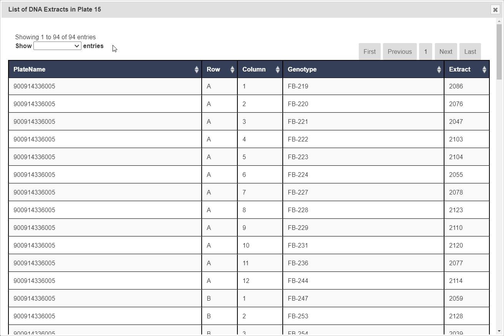Sort by Column number using sort arrows
Screen dimensions: 504x336
click(277, 70)
